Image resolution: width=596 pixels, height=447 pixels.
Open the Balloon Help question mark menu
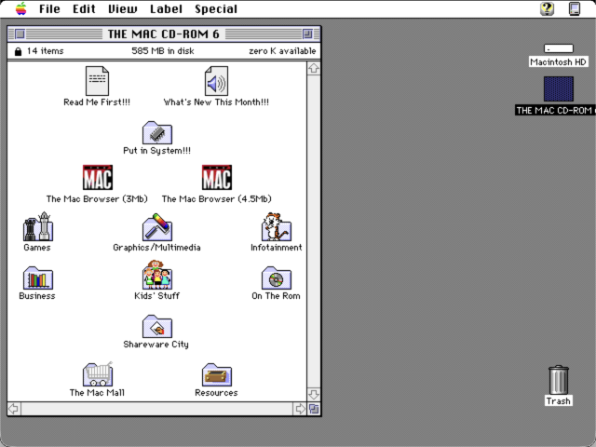[548, 8]
